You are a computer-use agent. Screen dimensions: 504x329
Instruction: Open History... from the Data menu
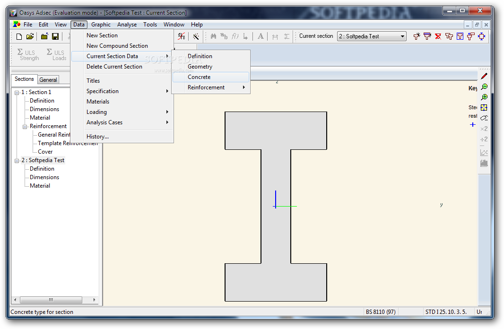[x=122, y=137]
